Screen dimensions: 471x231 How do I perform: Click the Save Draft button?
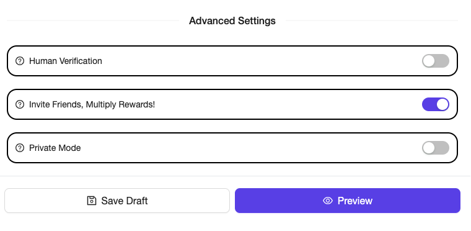tap(117, 201)
